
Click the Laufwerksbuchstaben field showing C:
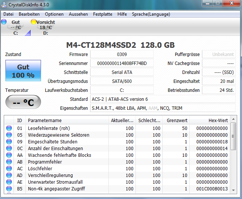(122, 90)
